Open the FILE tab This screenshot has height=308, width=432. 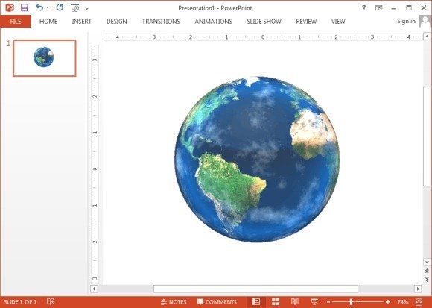click(x=16, y=22)
